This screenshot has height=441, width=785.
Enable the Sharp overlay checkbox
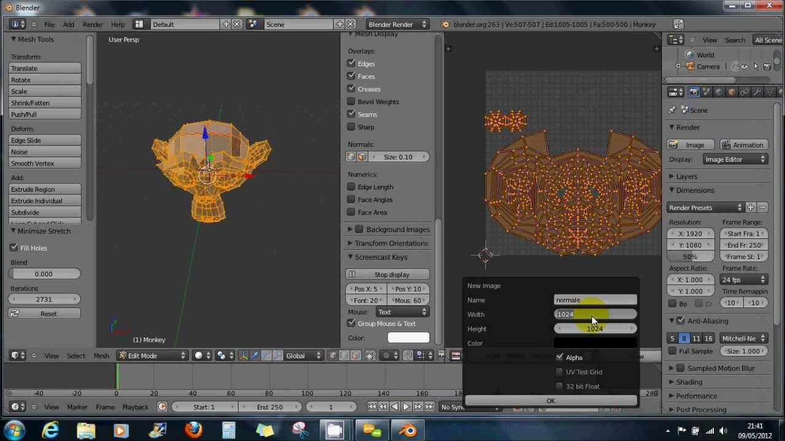click(351, 127)
